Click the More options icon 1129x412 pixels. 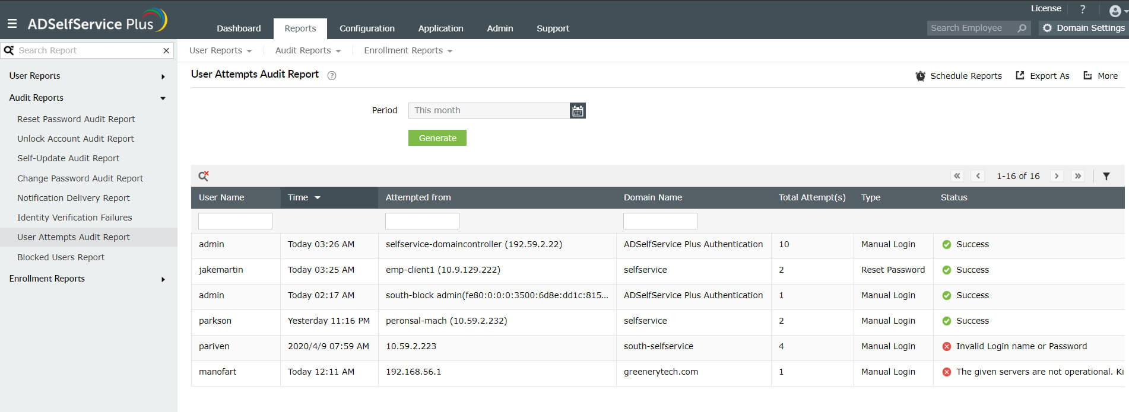click(1087, 75)
